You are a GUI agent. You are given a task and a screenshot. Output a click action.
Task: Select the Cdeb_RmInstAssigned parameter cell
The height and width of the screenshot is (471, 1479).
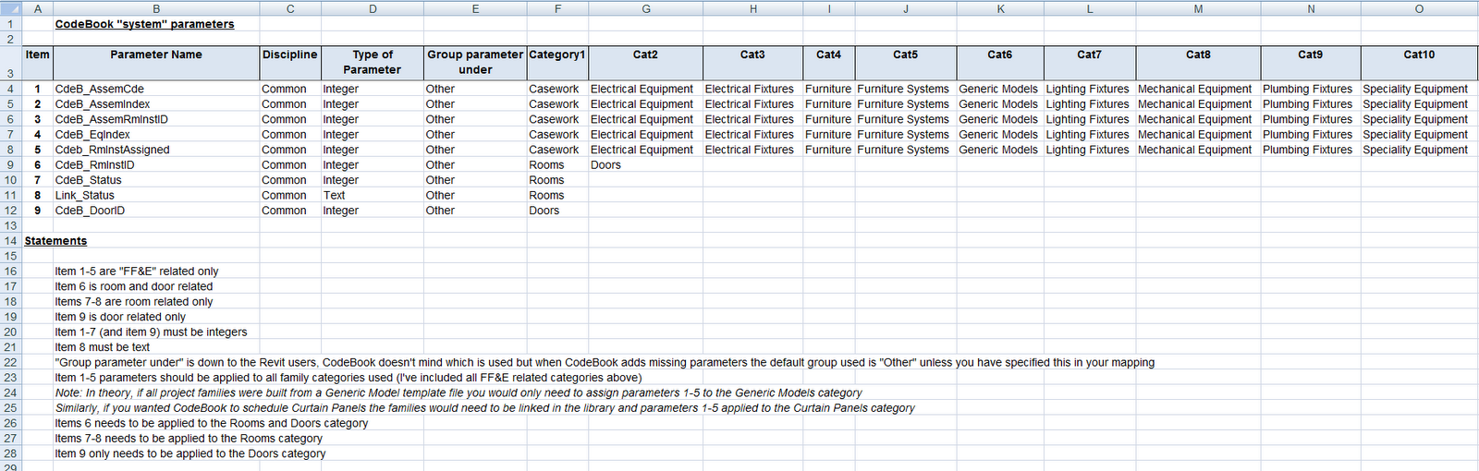tap(156, 150)
